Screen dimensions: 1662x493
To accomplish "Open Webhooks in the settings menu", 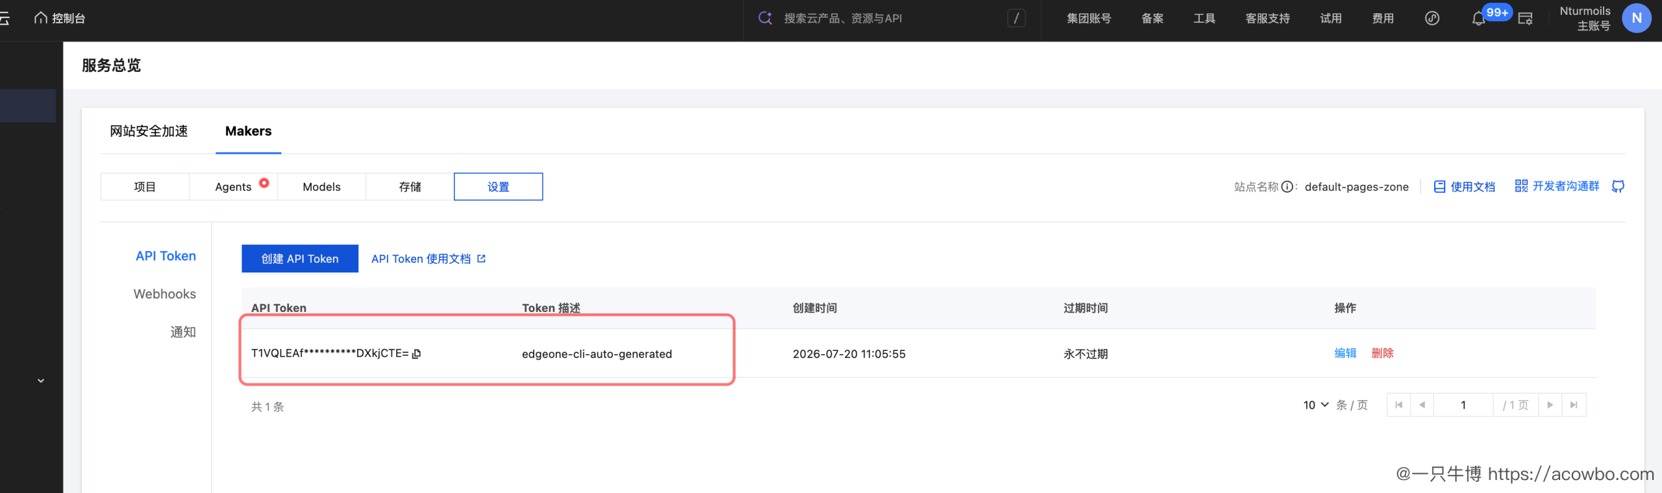I will click(165, 294).
